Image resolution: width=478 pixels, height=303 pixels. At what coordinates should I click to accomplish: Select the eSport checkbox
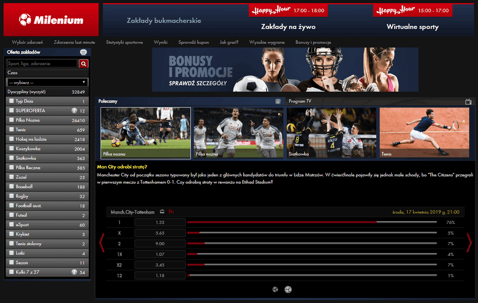[x=12, y=224]
